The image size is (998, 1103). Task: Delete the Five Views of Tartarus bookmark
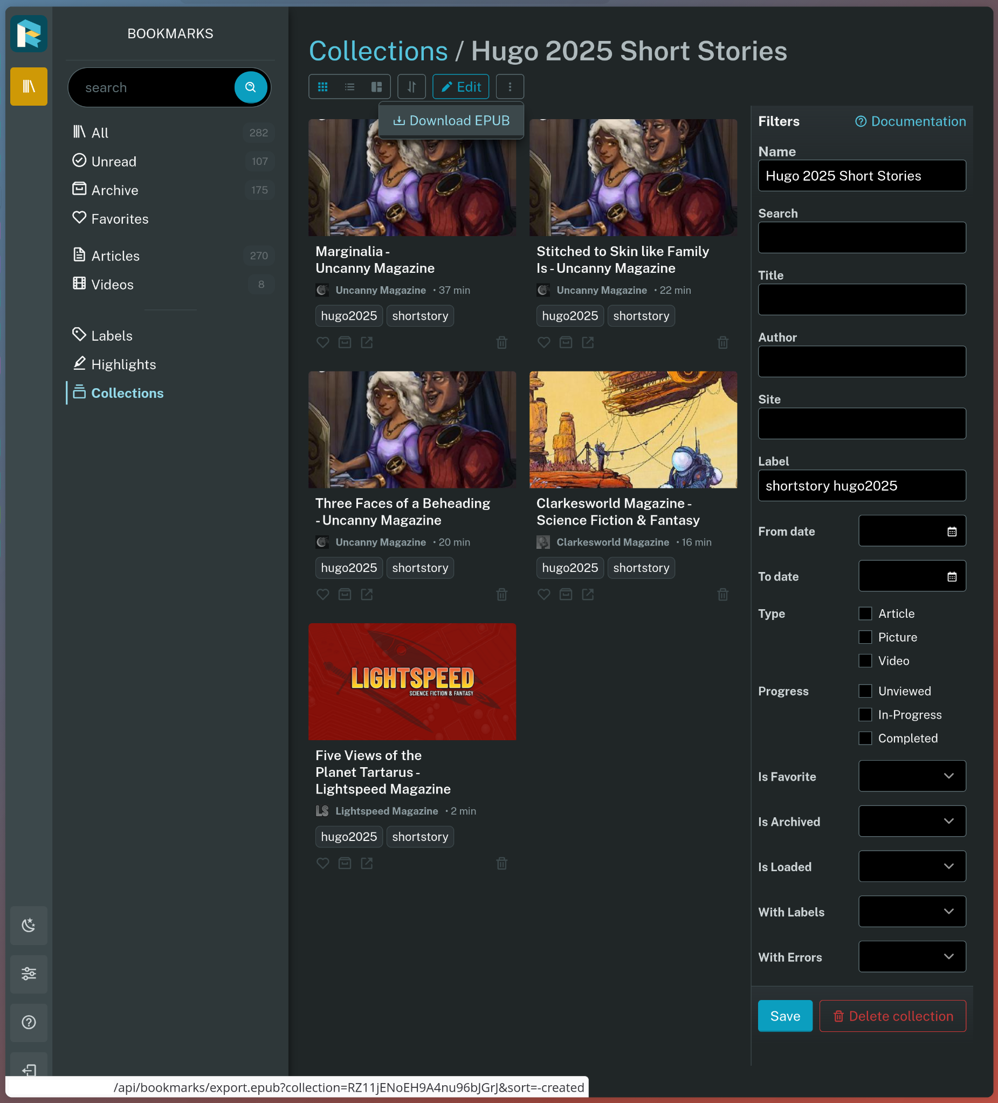502,863
